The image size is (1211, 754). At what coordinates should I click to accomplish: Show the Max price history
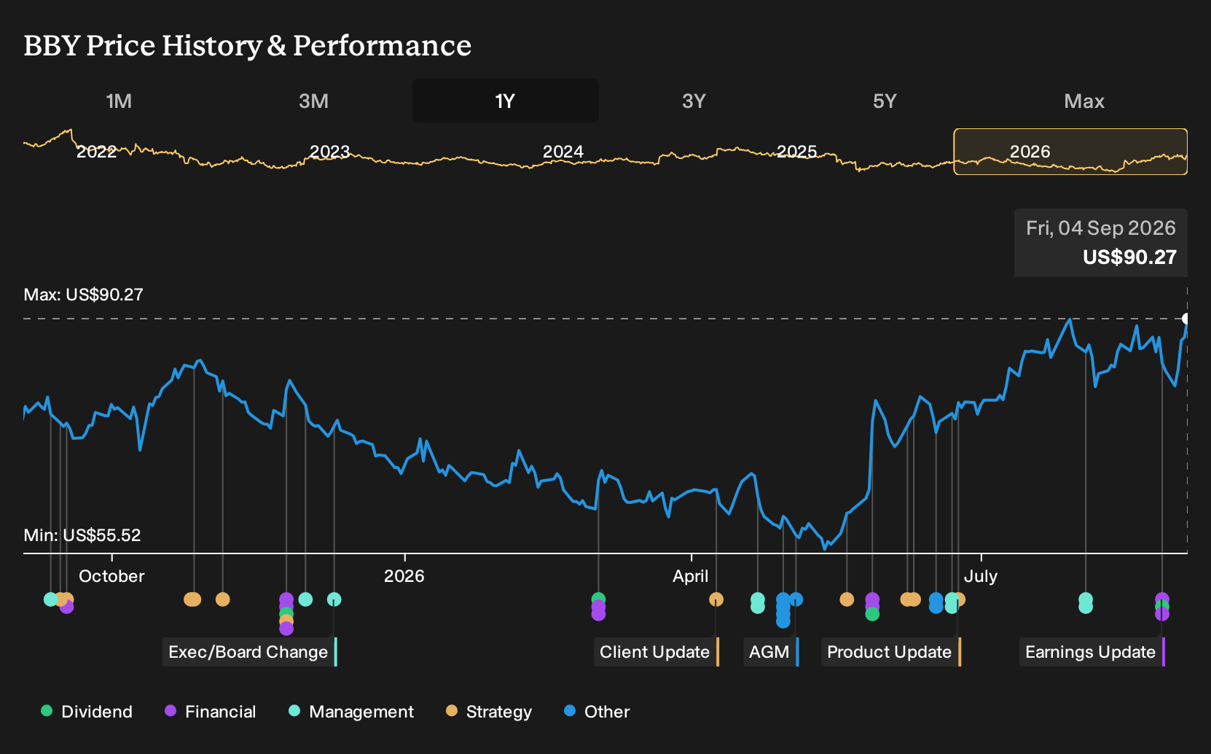(x=1084, y=101)
